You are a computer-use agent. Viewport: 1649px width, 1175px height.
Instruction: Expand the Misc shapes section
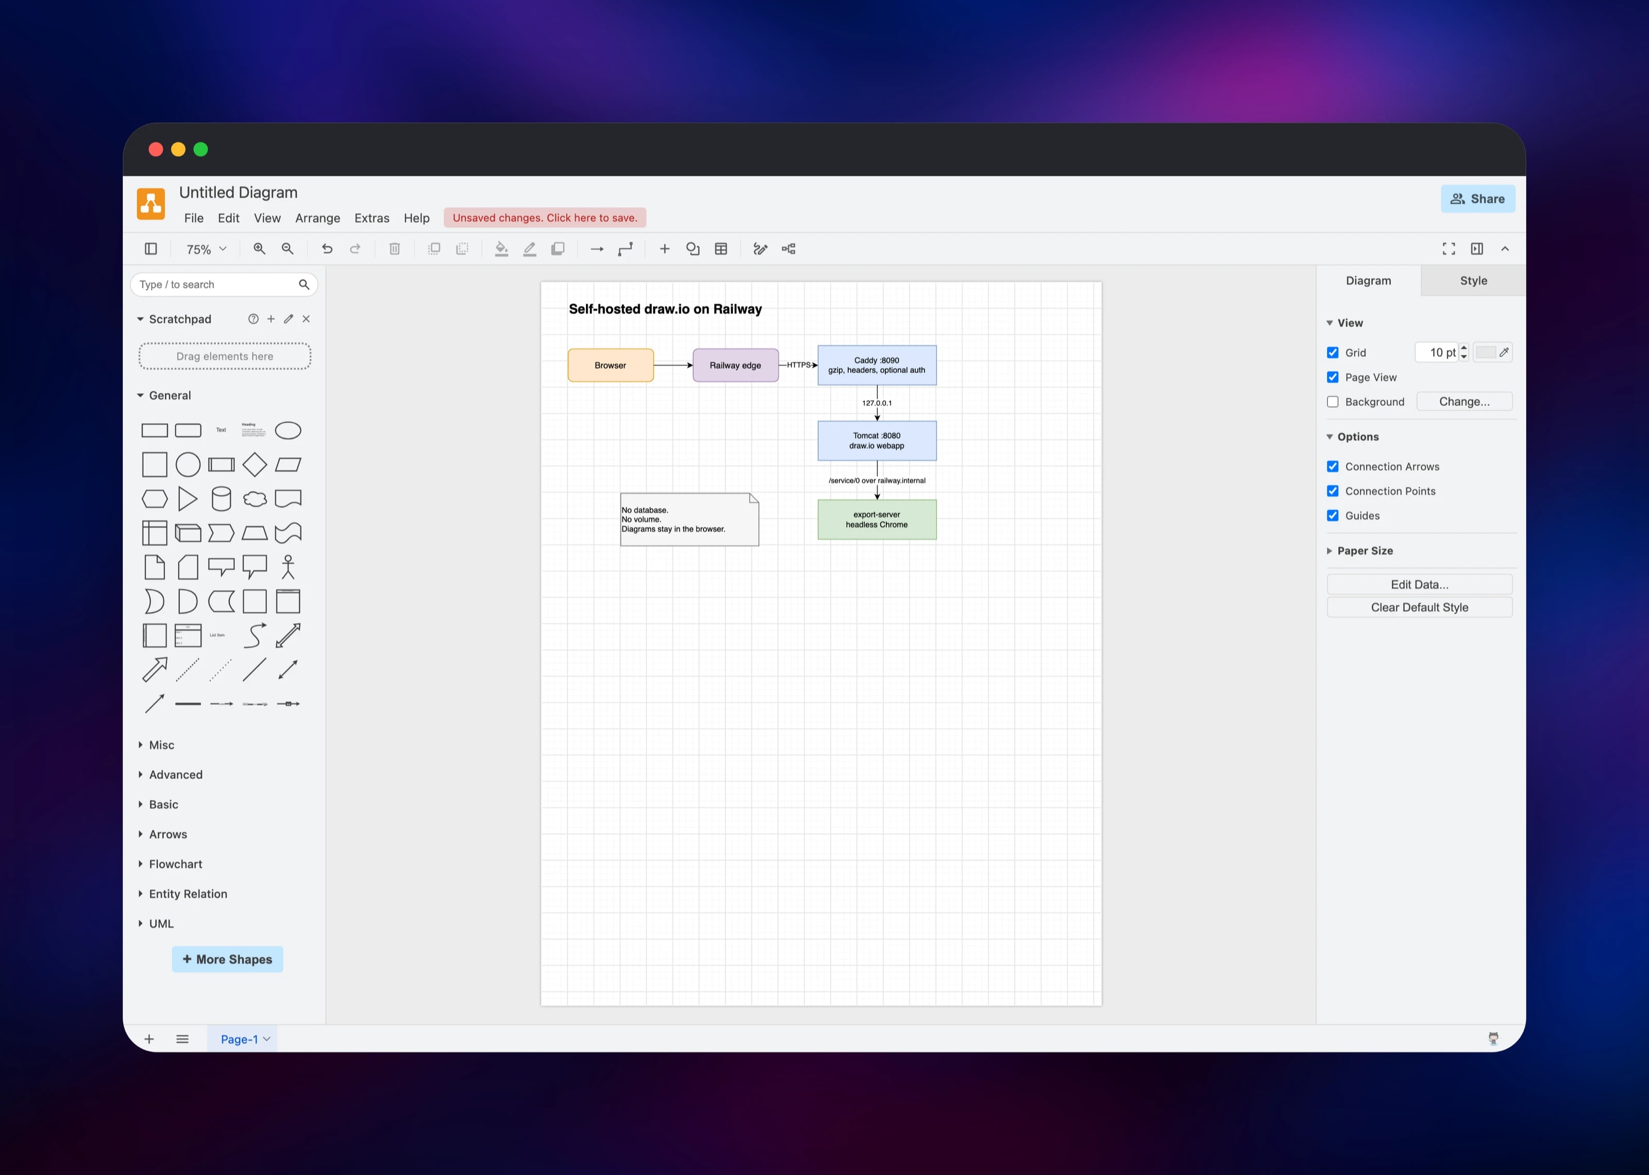click(156, 745)
